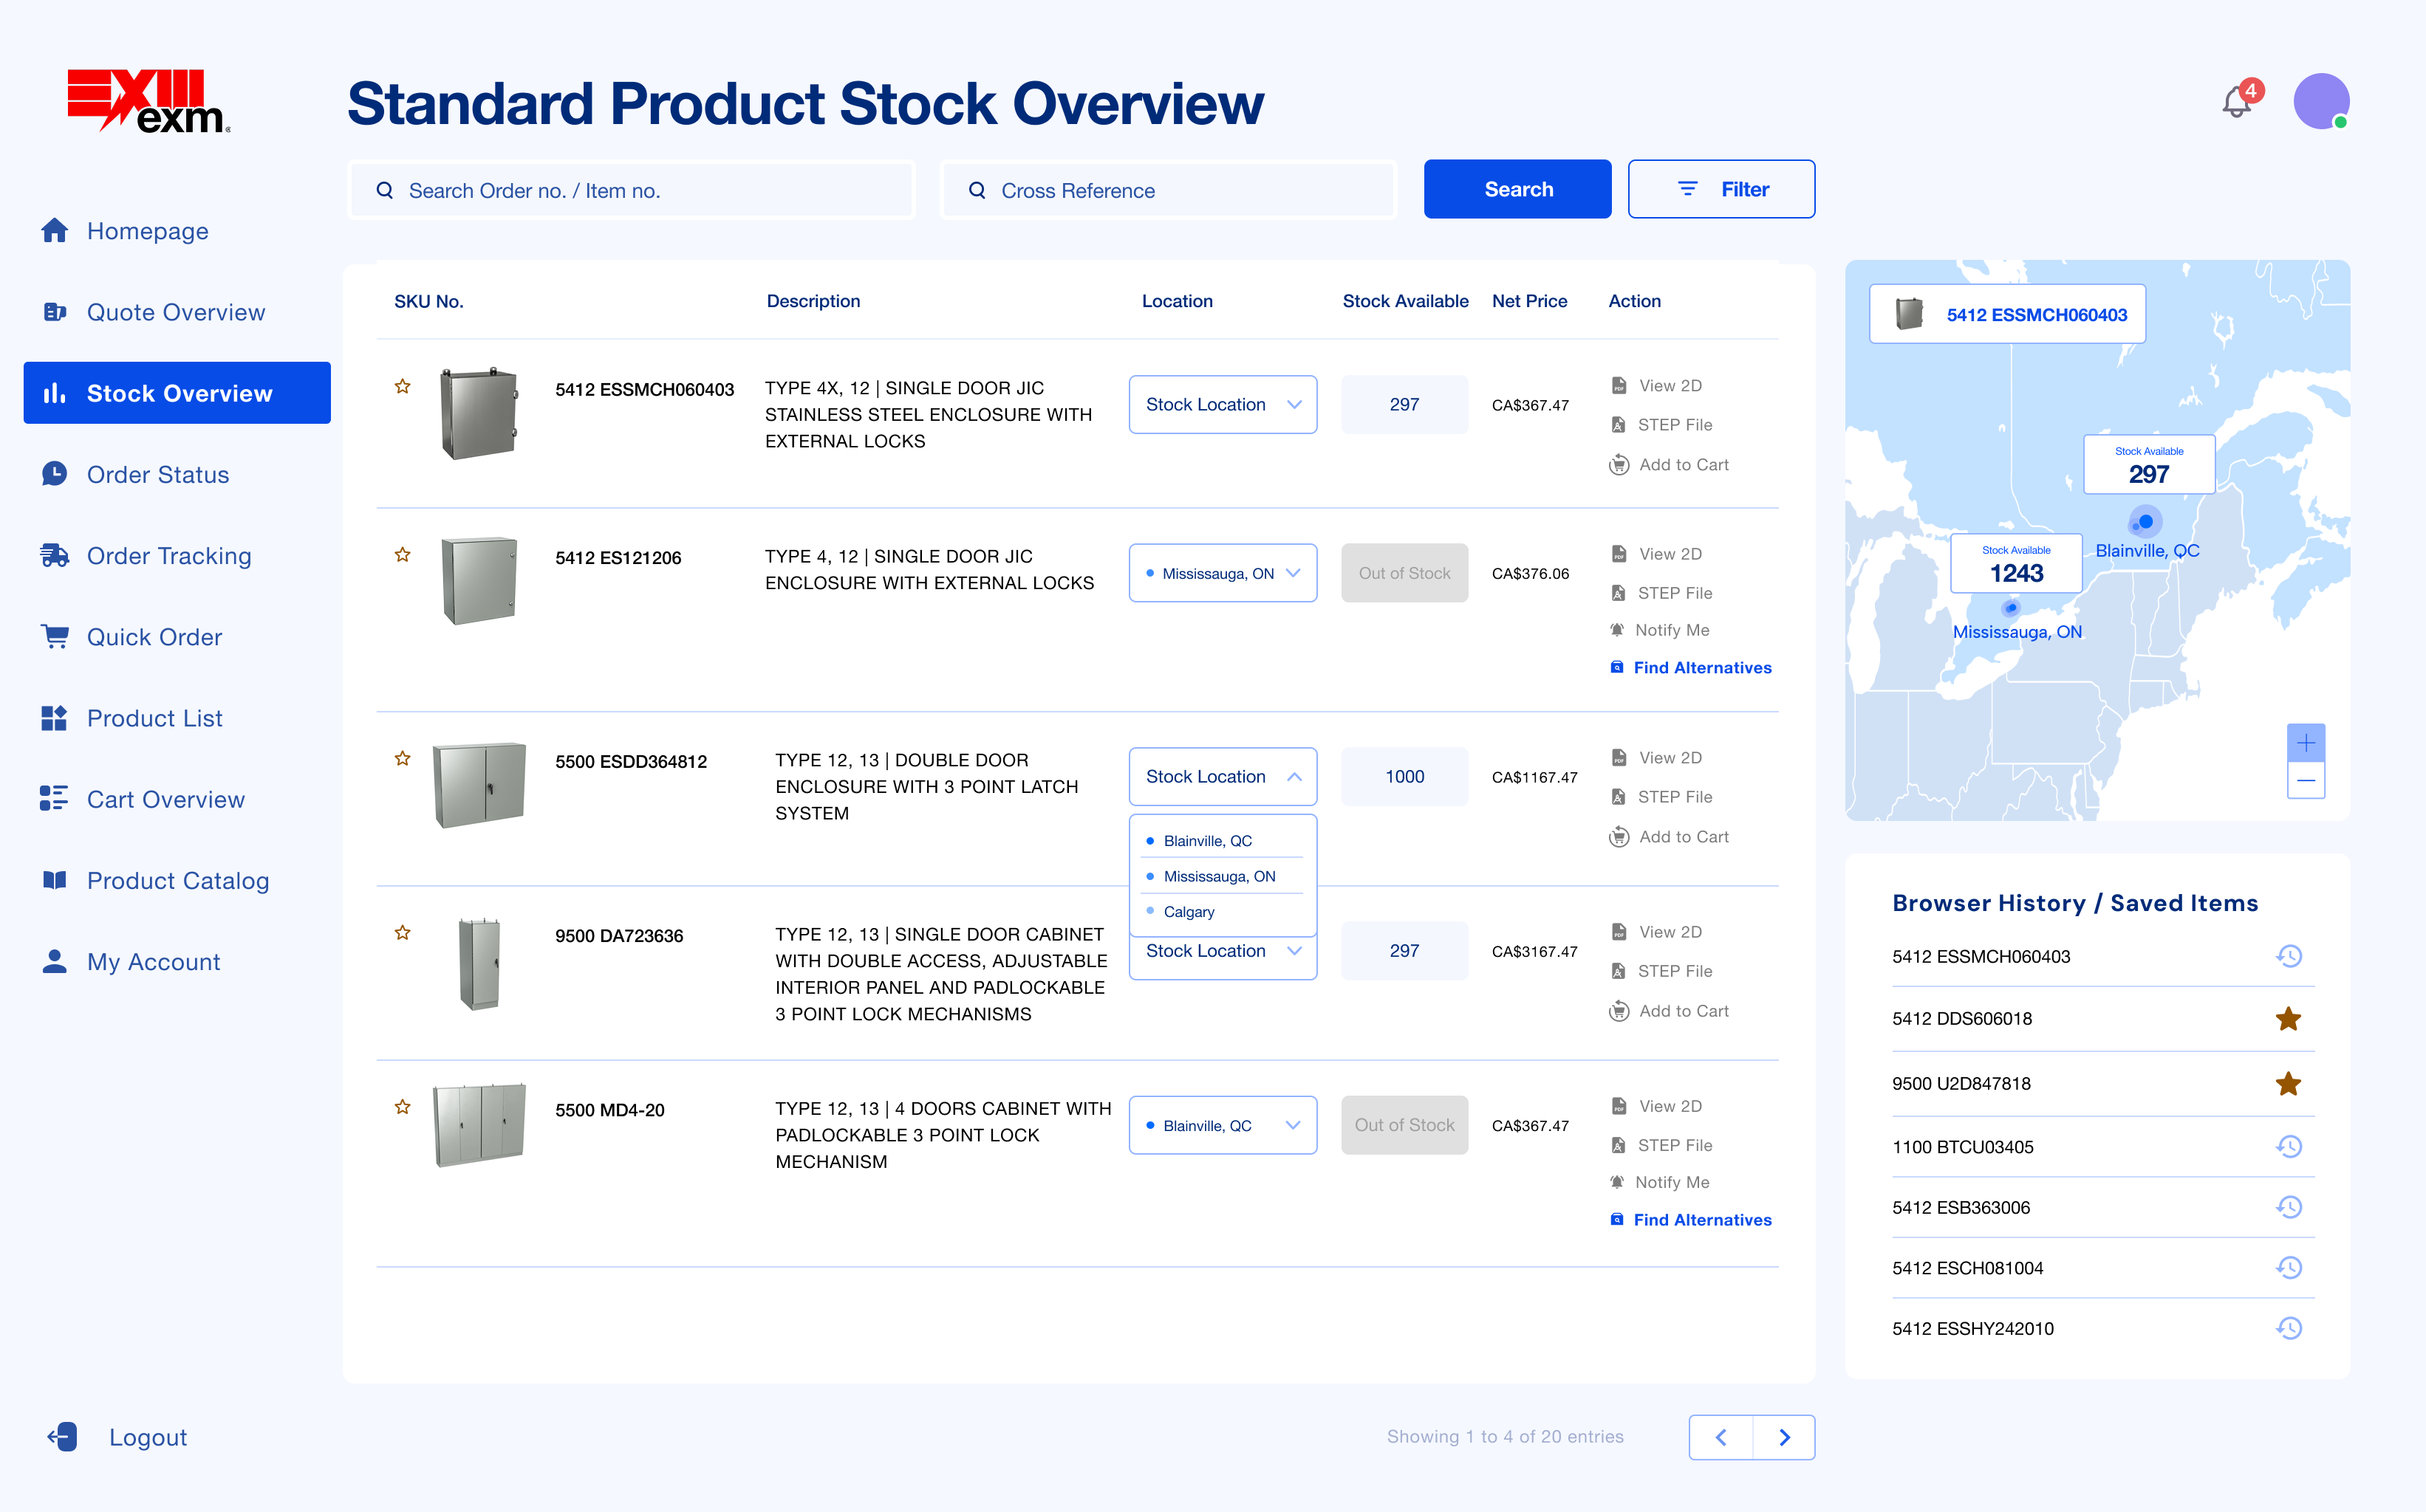Select Calgary from location dropdown list
This screenshot has height=1512, width=2426.
click(1189, 912)
